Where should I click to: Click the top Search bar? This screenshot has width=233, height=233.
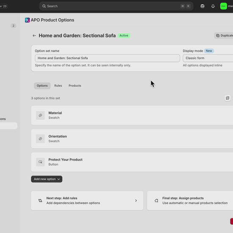116,6
